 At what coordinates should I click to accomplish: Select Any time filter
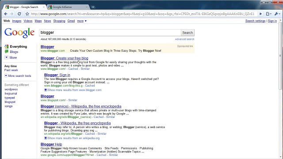(11, 66)
